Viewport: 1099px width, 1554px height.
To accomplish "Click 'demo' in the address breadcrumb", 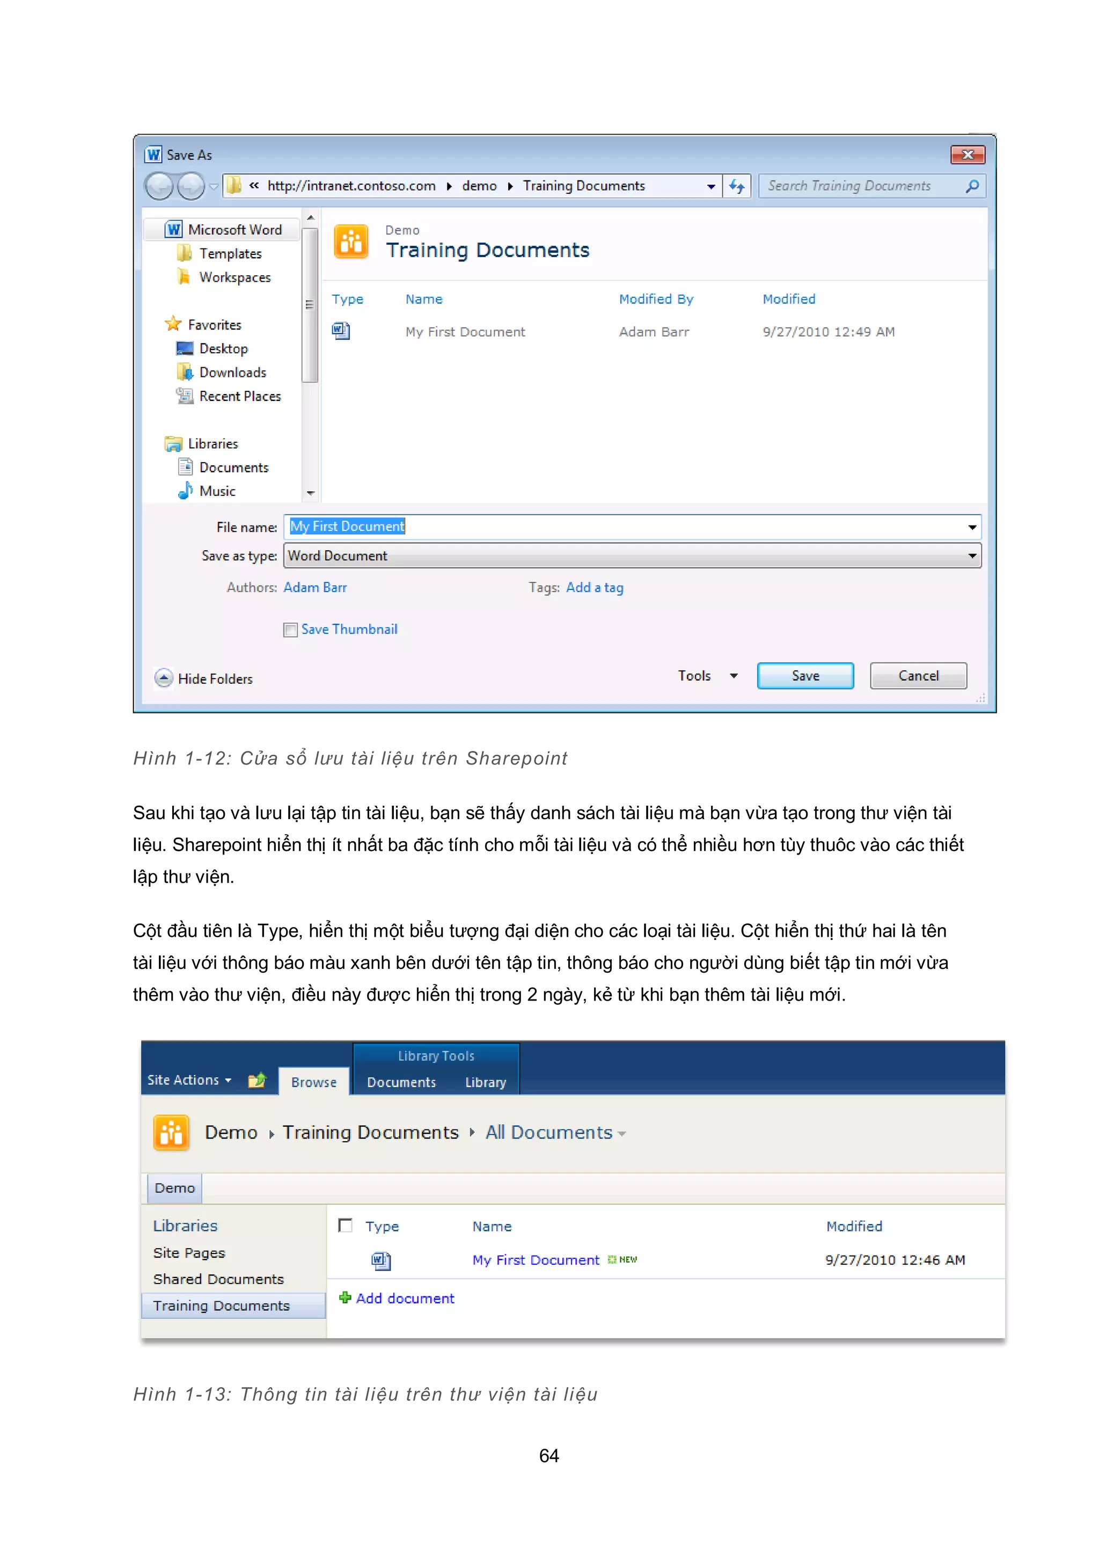I will pyautogui.click(x=479, y=186).
